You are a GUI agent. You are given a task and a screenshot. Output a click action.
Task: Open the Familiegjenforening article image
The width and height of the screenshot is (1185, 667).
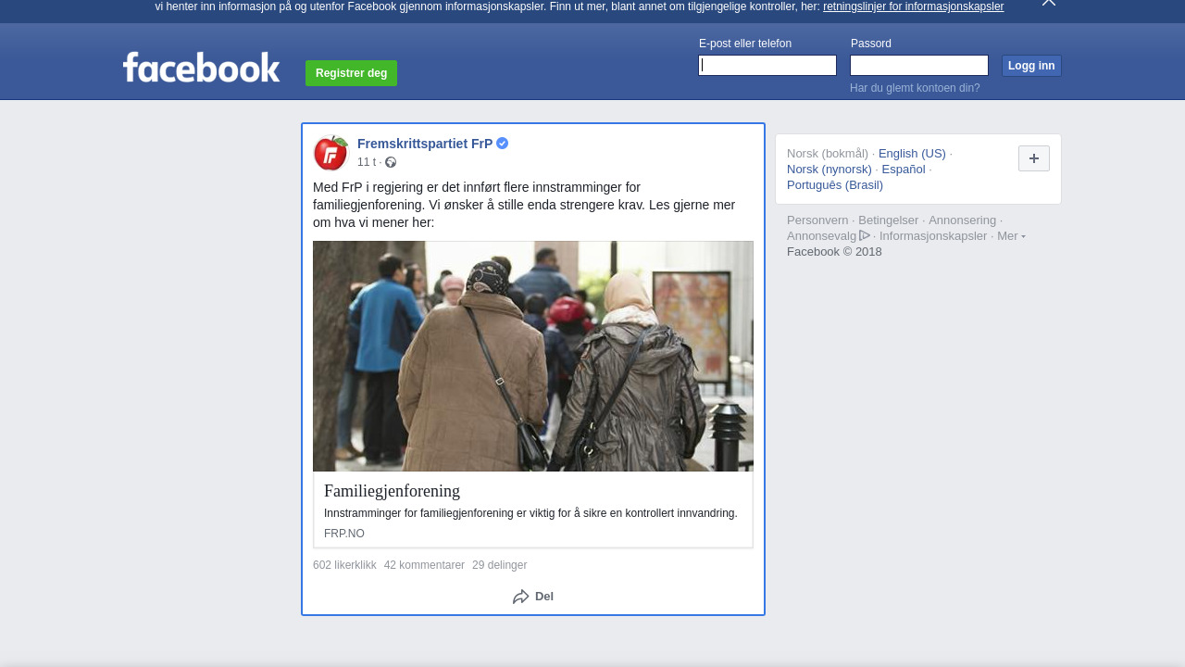pos(533,357)
